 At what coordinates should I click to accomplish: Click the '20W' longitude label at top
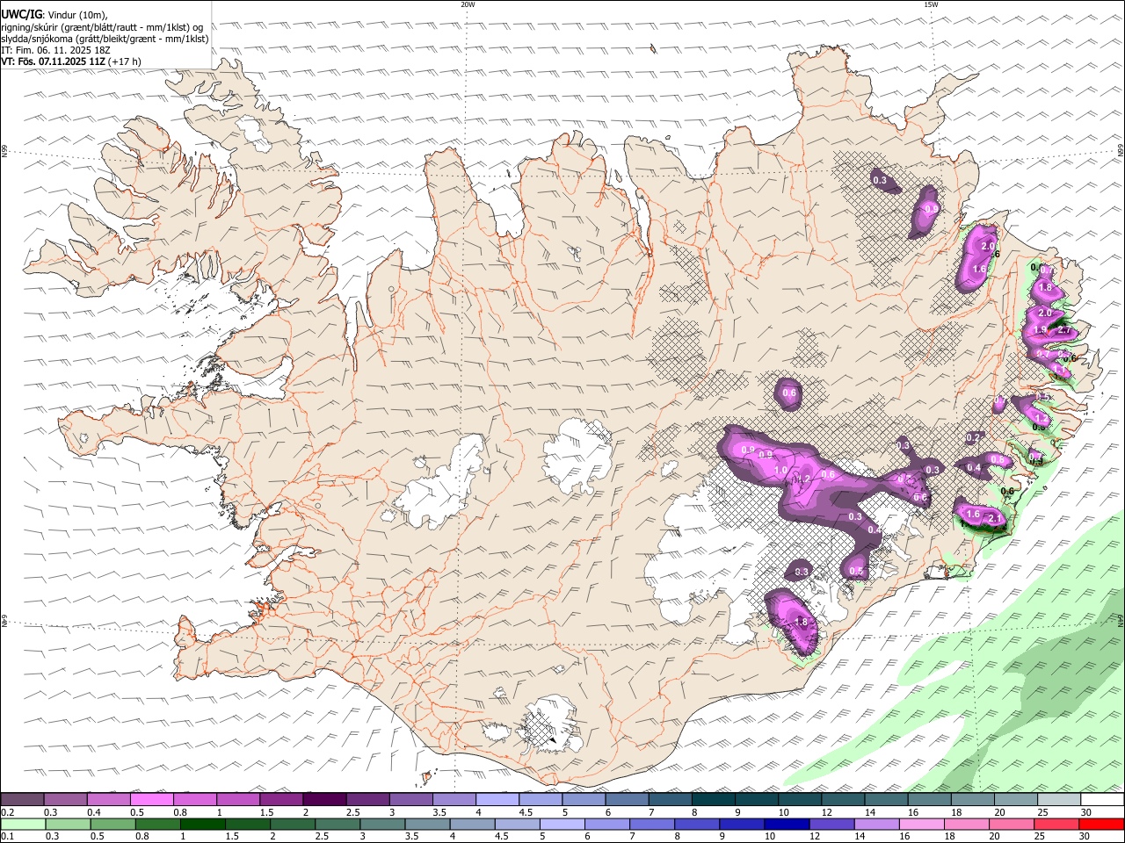tap(468, 4)
